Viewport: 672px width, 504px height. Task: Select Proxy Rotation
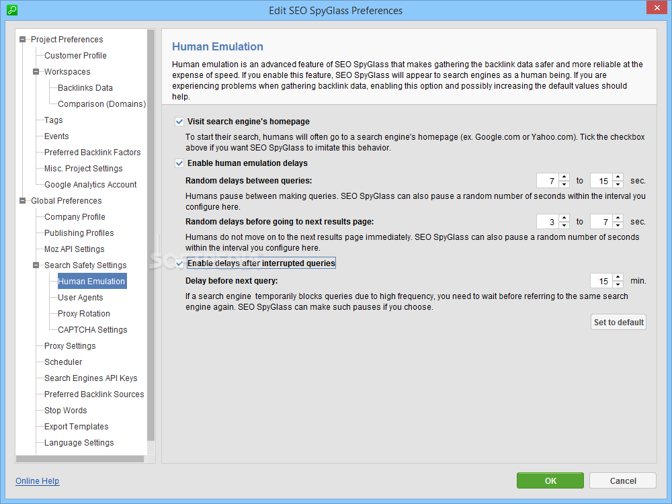(x=84, y=314)
